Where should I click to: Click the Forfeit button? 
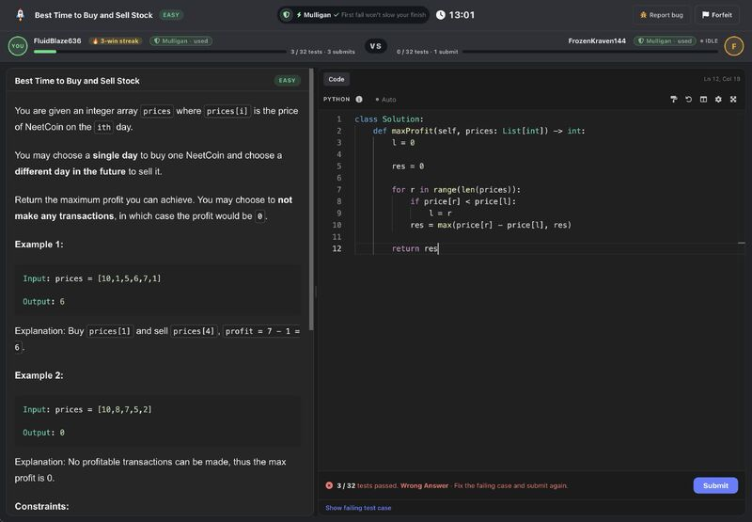(x=717, y=15)
